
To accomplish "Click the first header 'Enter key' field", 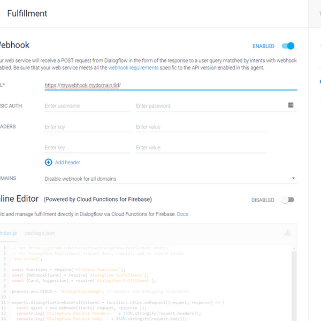I will [x=87, y=127].
